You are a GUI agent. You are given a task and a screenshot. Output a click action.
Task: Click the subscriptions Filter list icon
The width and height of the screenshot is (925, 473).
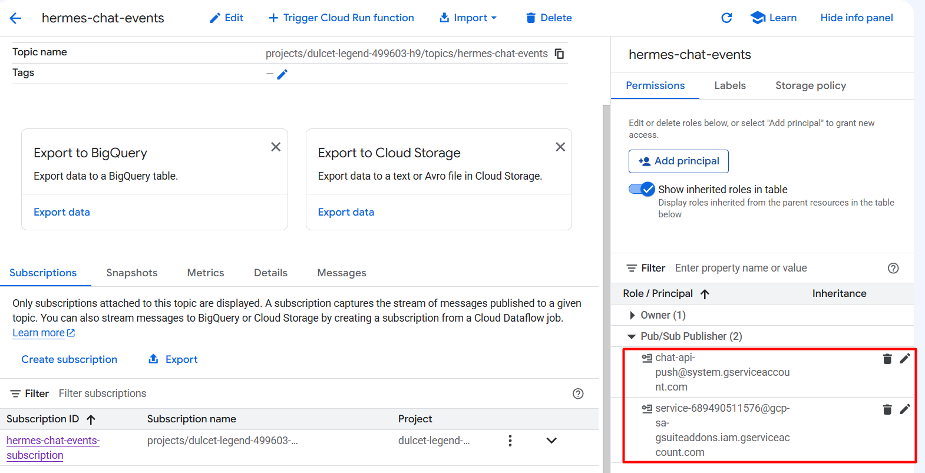click(x=15, y=393)
